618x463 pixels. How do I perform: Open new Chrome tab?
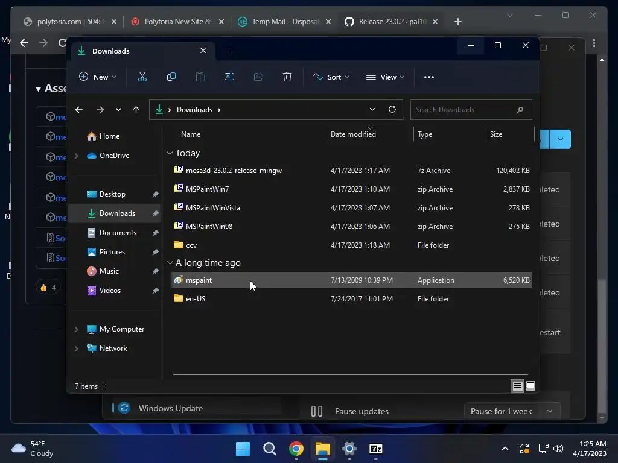point(457,22)
